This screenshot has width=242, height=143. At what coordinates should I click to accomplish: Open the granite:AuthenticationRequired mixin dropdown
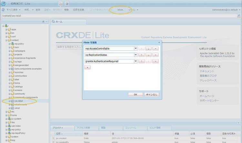[x=136, y=61]
